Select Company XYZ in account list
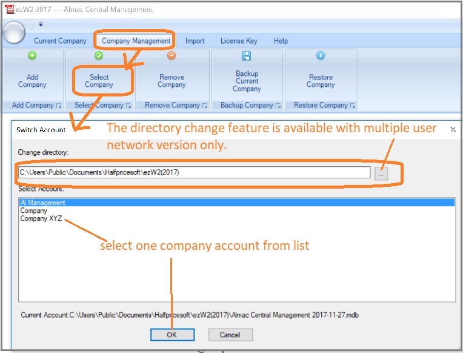The width and height of the screenshot is (463, 353). pyautogui.click(x=41, y=218)
